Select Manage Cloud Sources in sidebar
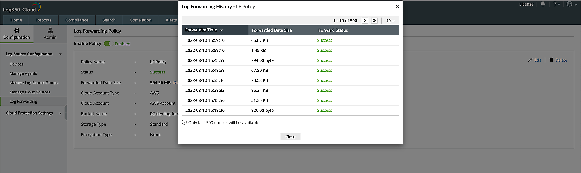Image resolution: width=581 pixels, height=173 pixels. pos(30,92)
